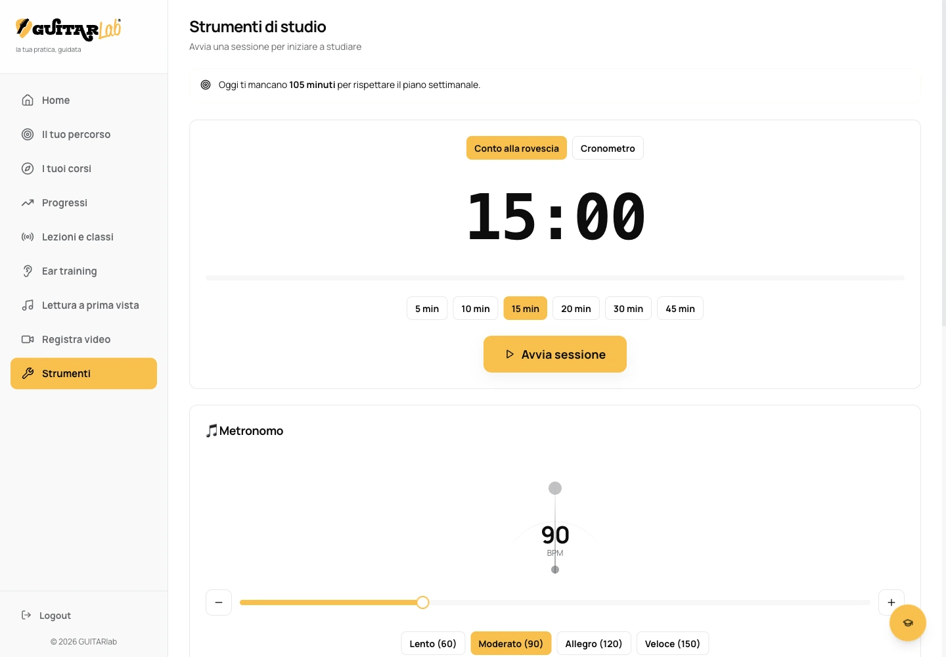Click the ear icon beside Ear training
Screen dimensions: 946x657
pos(28,271)
